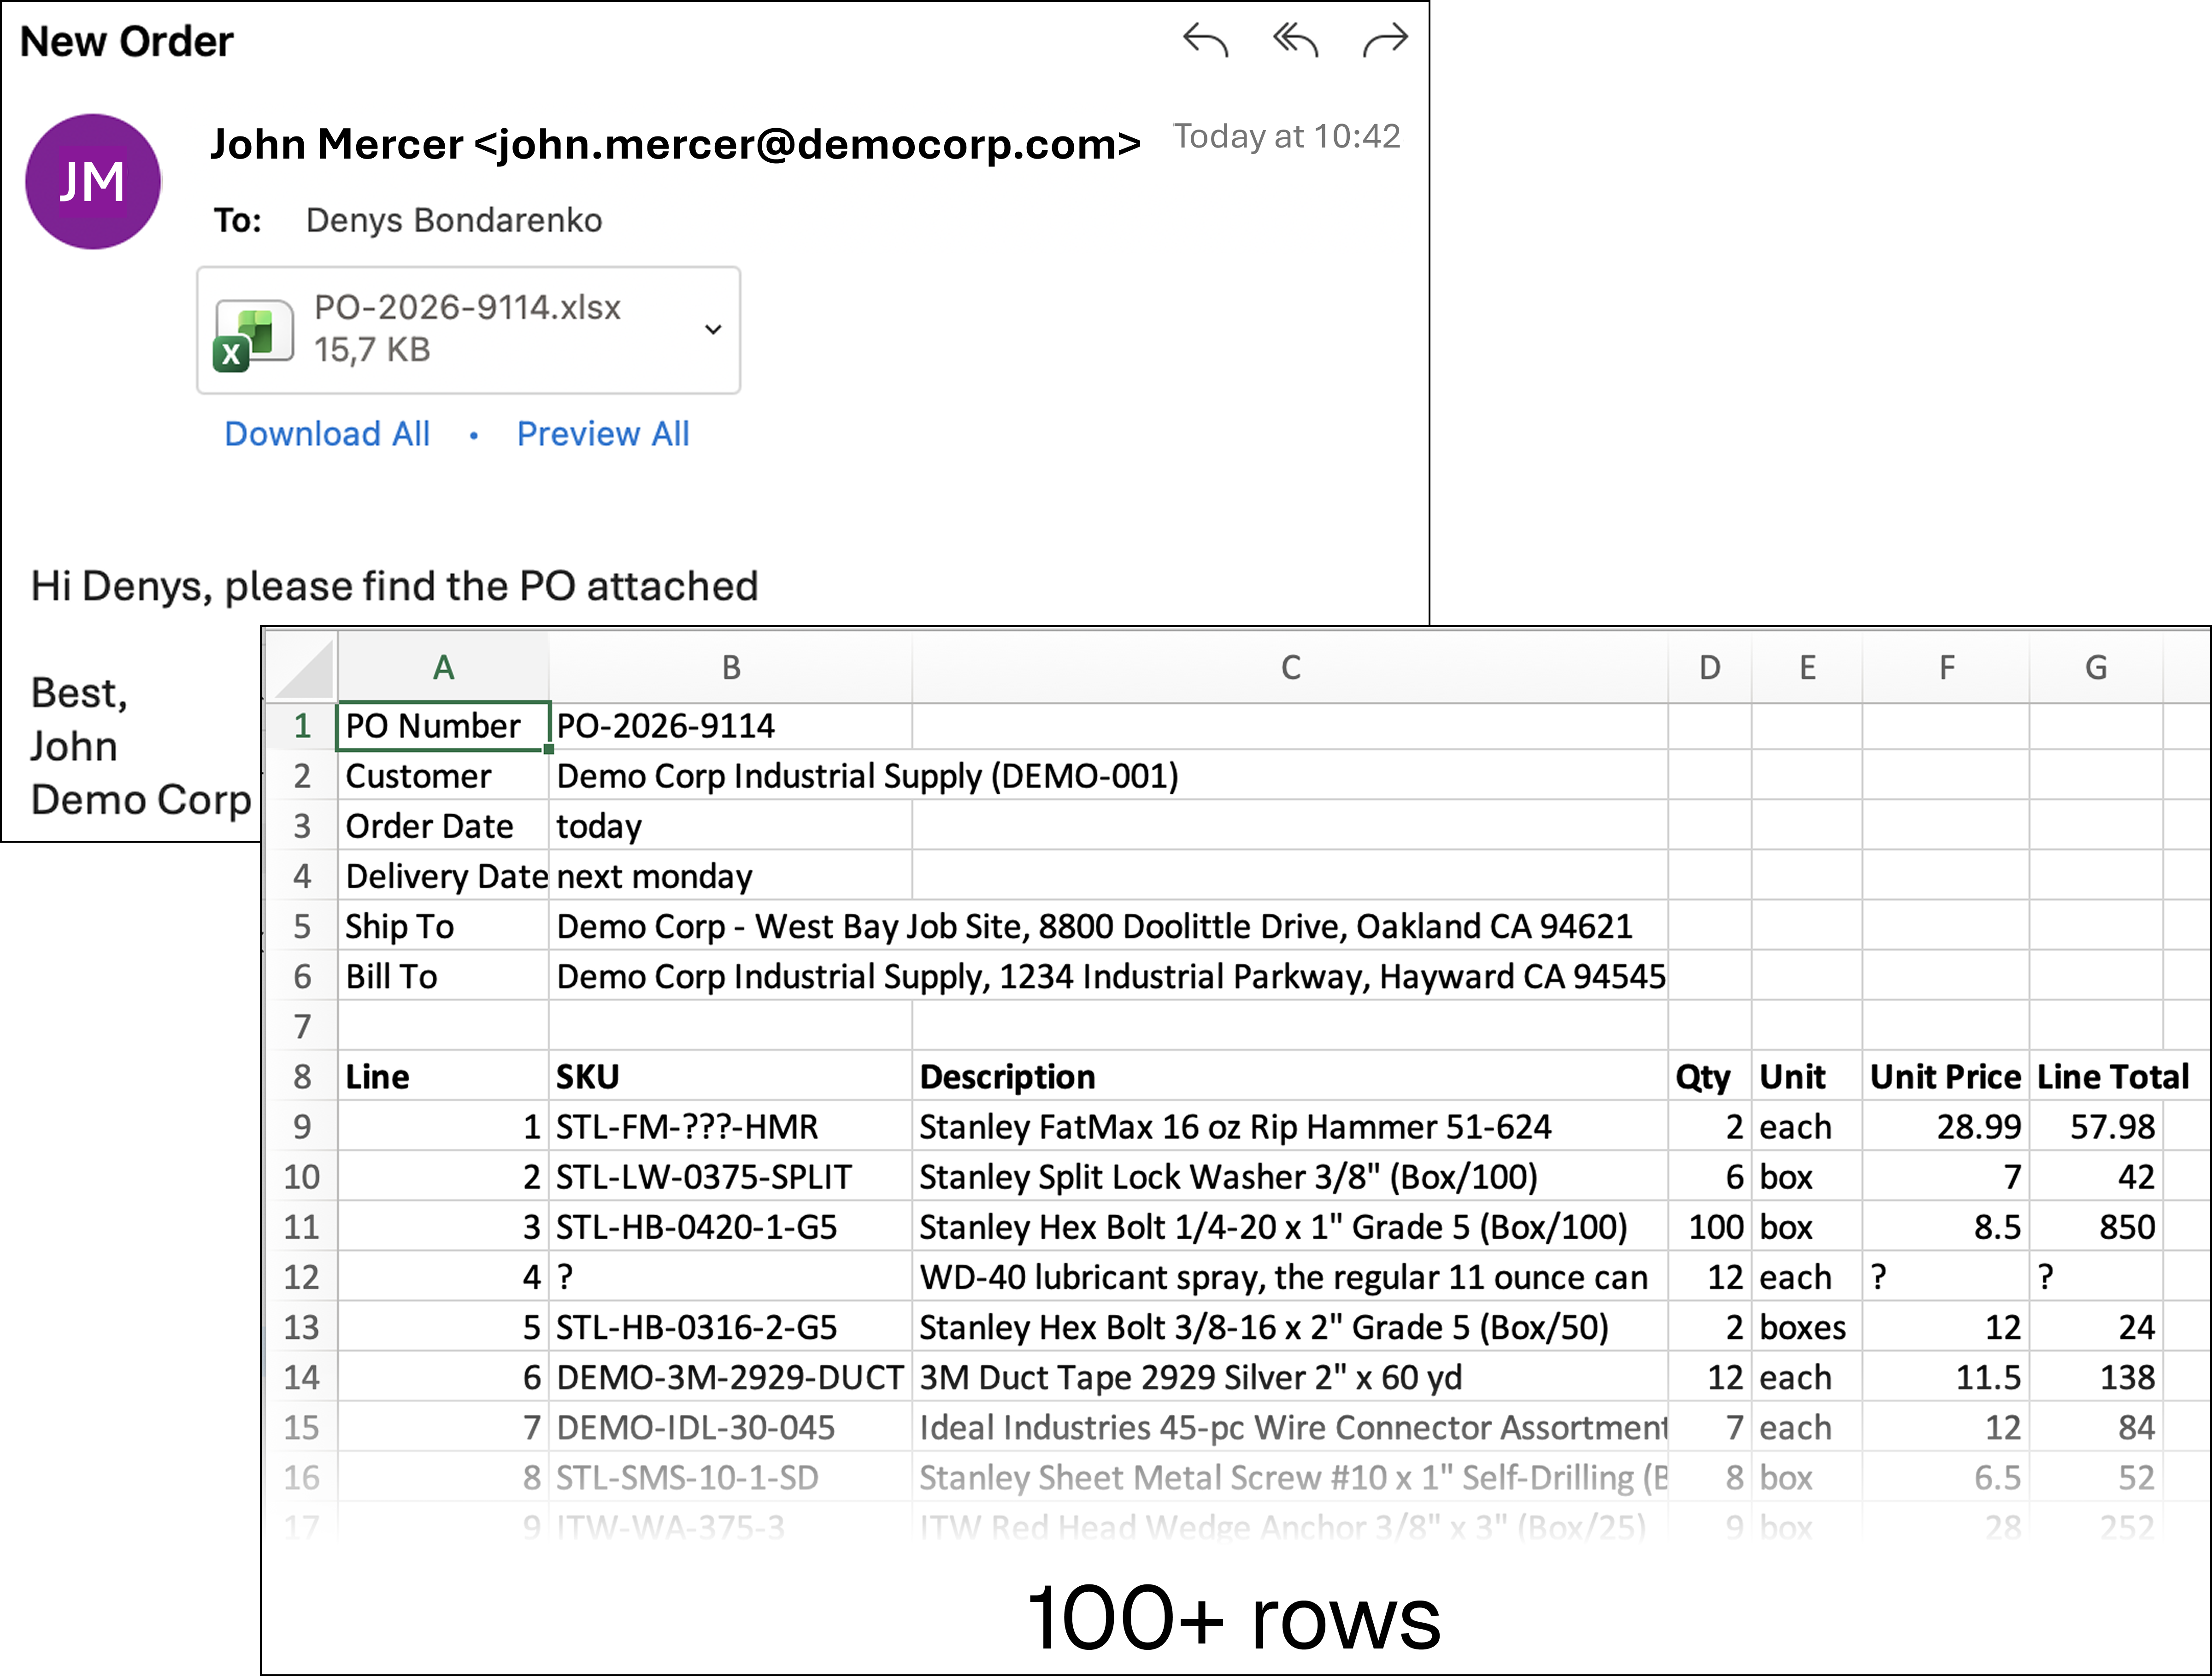This screenshot has height=1678, width=2212.
Task: Click cell Demo Corp Industrial Supply (DEMO-001)
Action: coord(868,775)
